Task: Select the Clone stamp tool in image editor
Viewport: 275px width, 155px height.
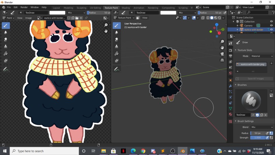Action: [x=5, y=47]
